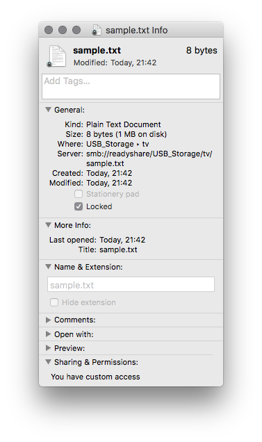
Task: Click the sample.txt document icon in header
Action: [x=56, y=56]
